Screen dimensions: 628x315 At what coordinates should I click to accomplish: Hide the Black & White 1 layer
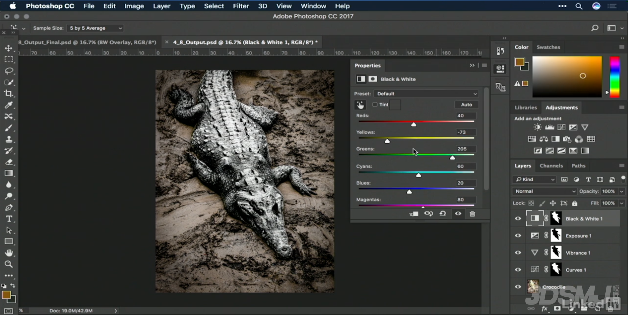pos(518,219)
